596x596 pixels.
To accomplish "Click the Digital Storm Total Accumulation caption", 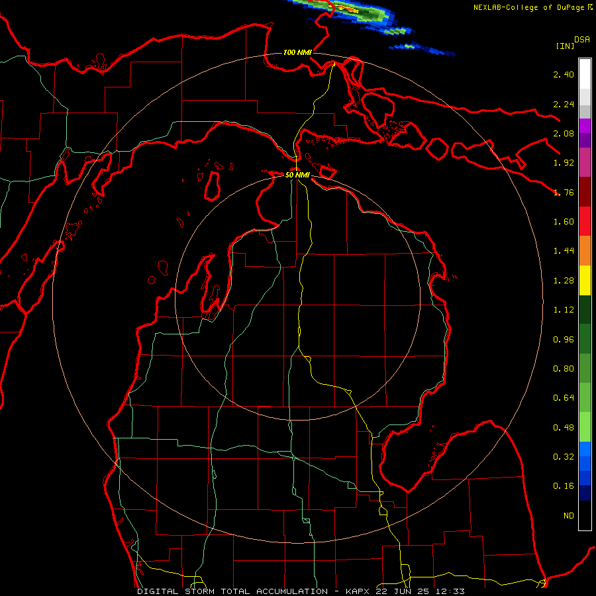I will click(x=301, y=591).
